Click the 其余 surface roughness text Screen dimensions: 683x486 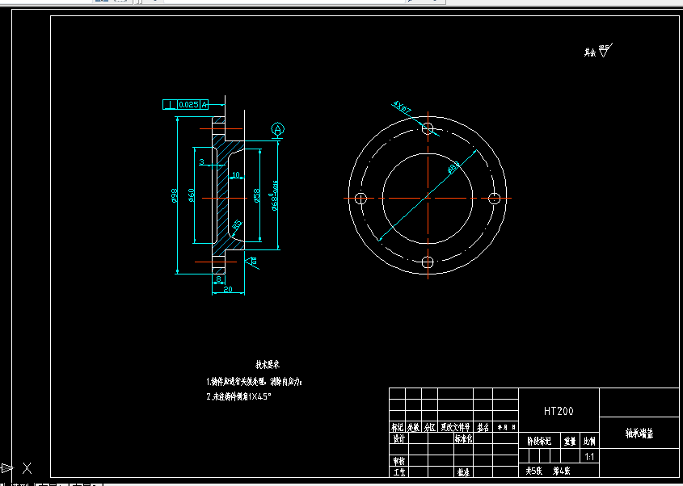[590, 52]
